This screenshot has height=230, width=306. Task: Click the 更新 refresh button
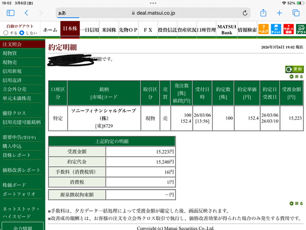click(295, 69)
